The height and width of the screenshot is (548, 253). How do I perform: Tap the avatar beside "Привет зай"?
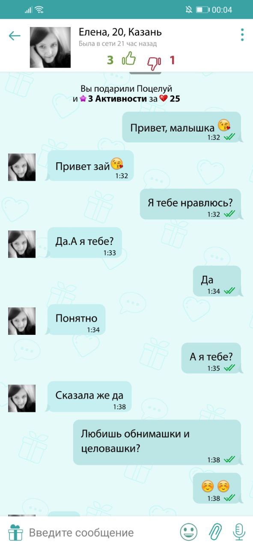point(22,167)
